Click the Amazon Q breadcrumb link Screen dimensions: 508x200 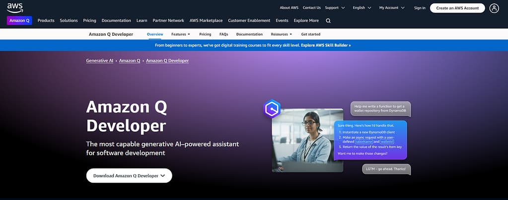point(130,60)
